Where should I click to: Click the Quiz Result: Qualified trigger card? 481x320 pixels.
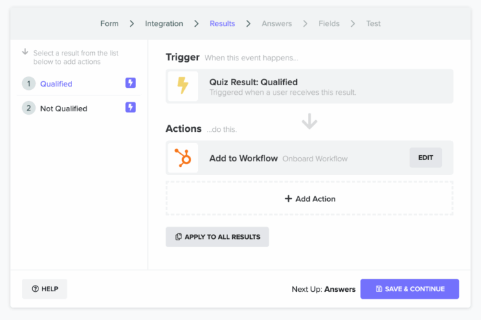(309, 87)
